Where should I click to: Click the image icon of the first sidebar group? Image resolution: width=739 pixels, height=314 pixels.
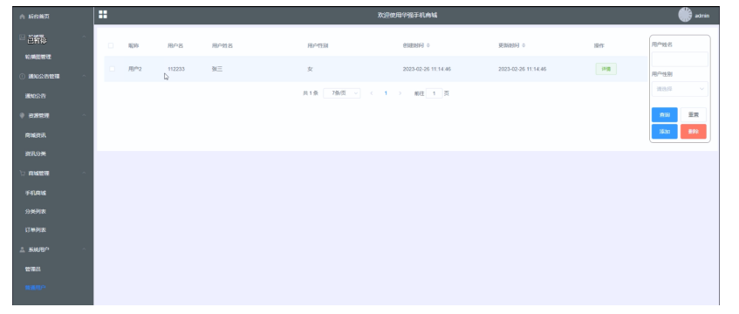[x=22, y=37]
